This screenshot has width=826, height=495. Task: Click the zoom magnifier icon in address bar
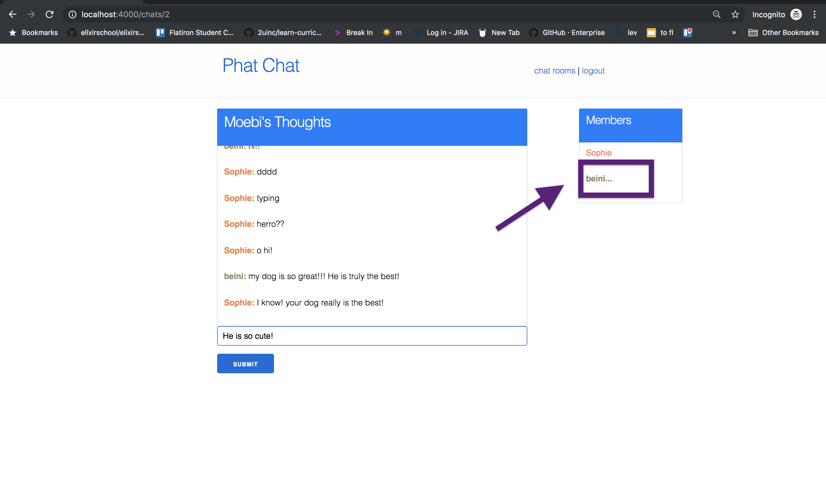pyautogui.click(x=716, y=14)
